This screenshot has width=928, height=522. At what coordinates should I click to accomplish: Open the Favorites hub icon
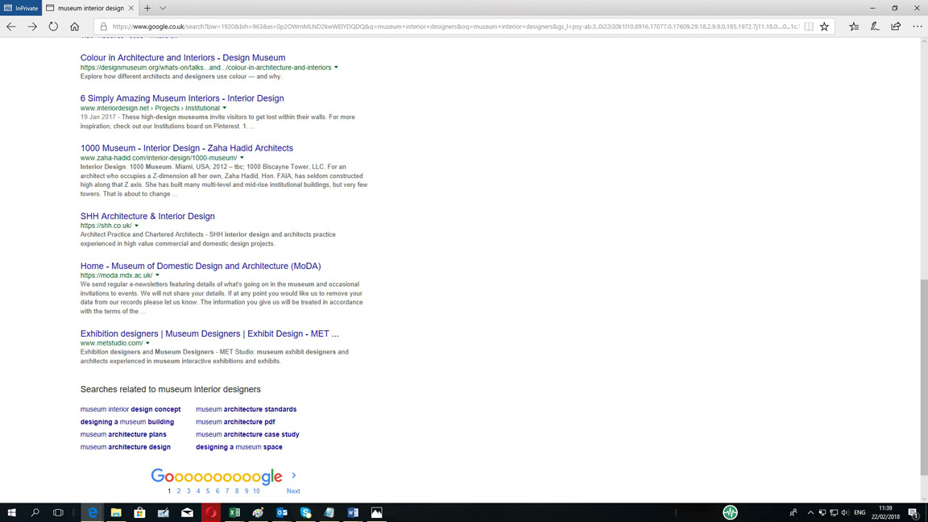pos(854,27)
